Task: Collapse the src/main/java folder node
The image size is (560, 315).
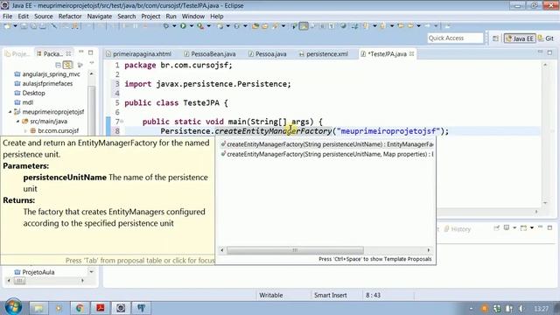Action: pos(17,122)
